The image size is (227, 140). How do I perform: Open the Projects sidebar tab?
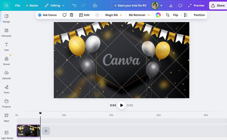7,103
